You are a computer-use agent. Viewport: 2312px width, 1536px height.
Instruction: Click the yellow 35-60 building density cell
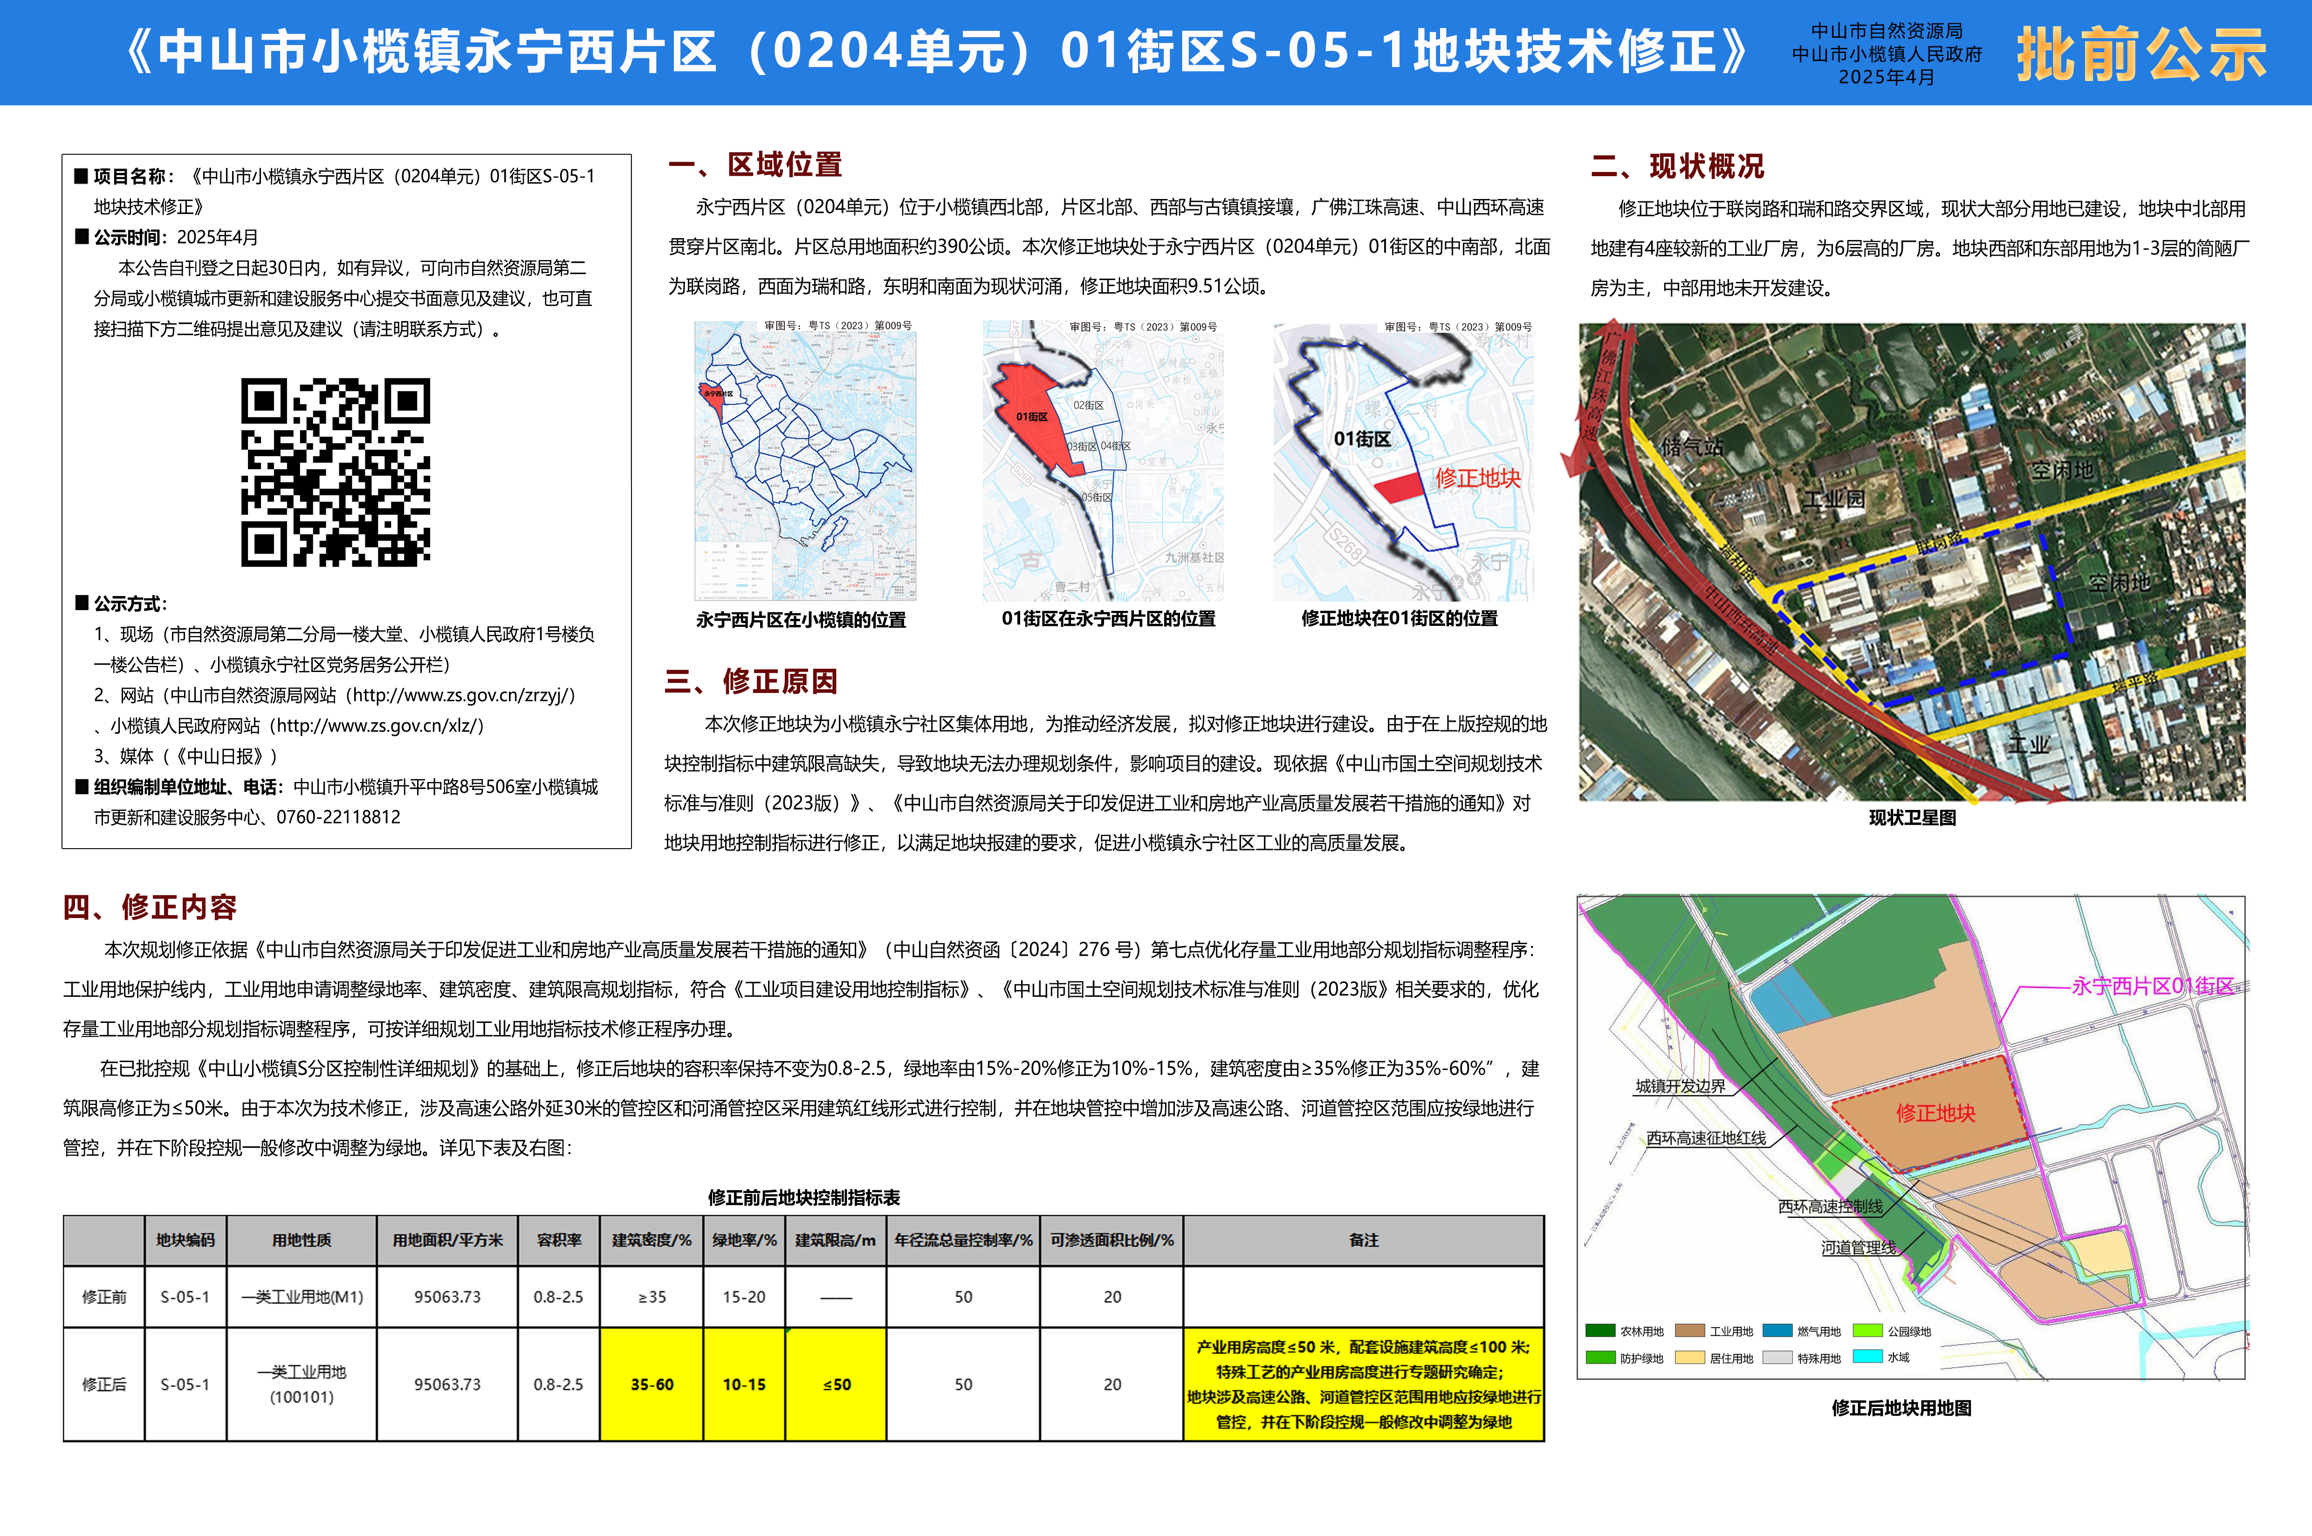(652, 1384)
